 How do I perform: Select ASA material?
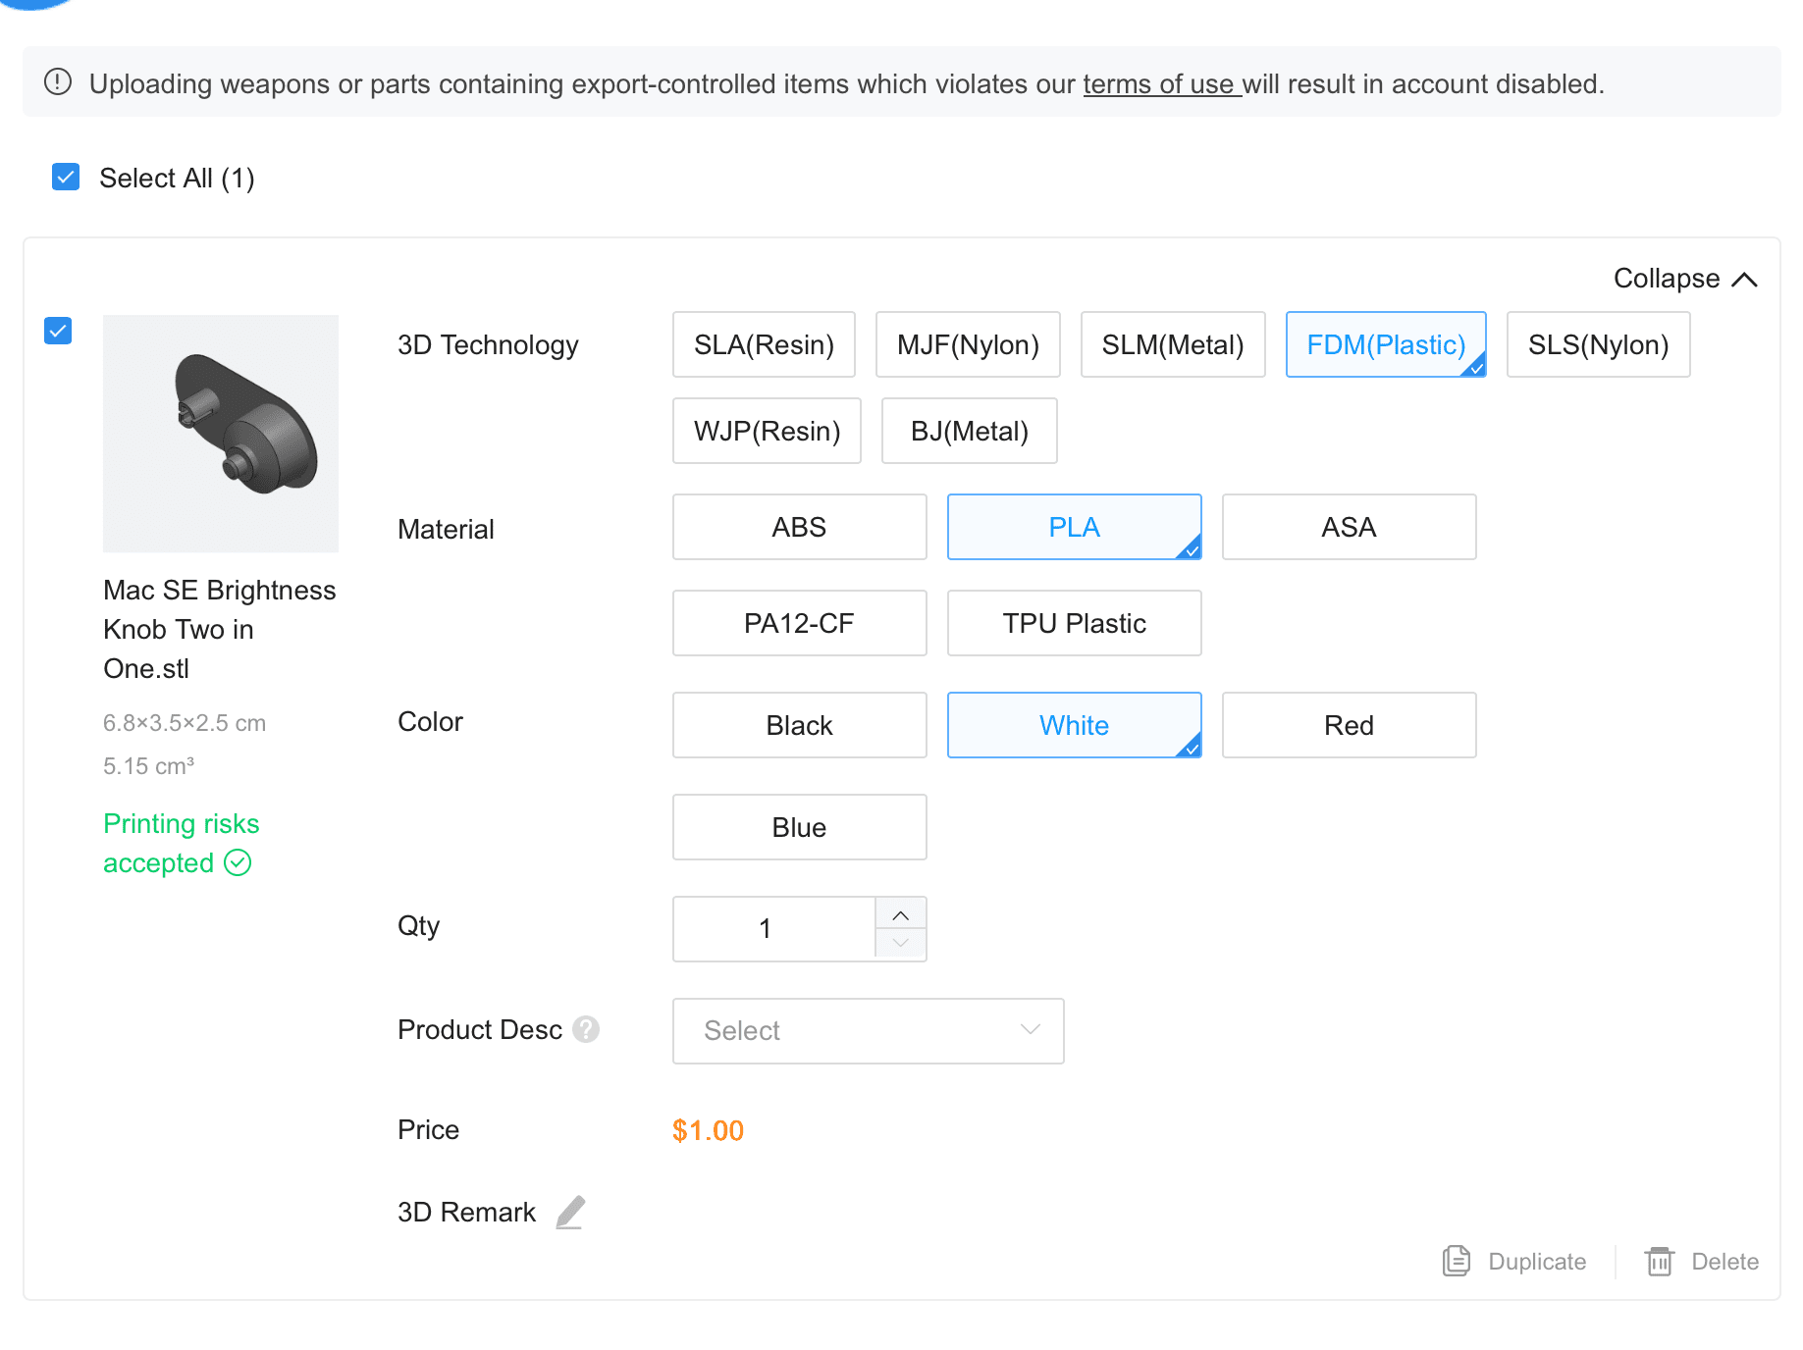[1349, 527]
